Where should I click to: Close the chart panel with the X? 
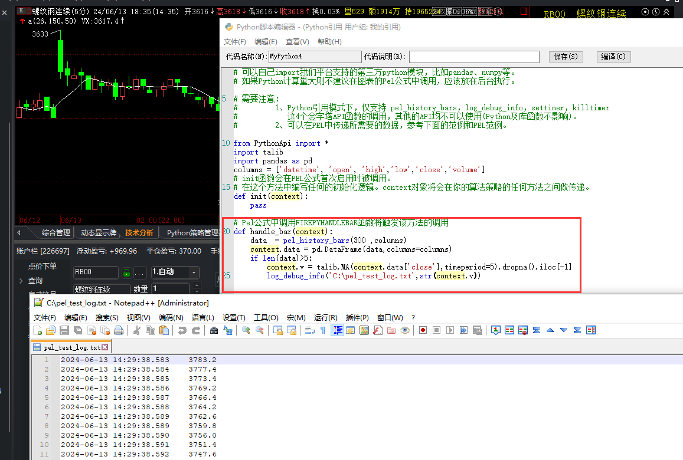click(x=4, y=12)
